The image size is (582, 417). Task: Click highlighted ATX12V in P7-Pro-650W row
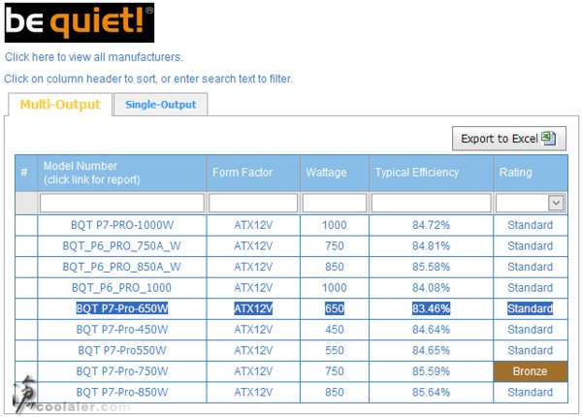(x=253, y=308)
